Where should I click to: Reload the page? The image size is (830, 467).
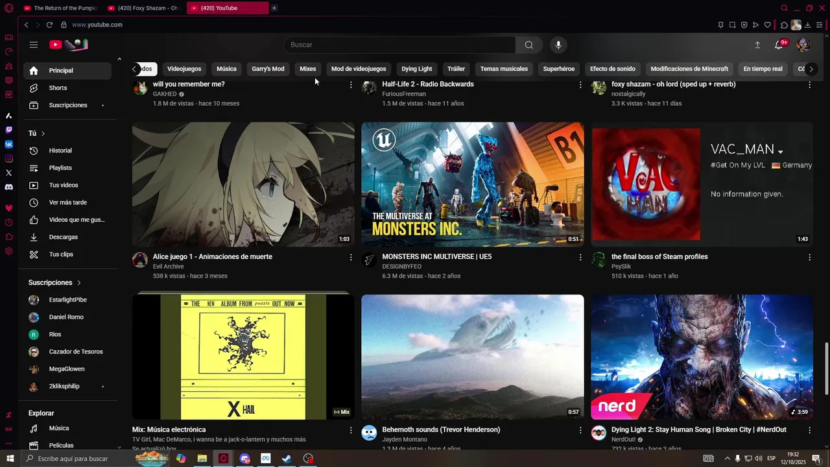tap(49, 25)
